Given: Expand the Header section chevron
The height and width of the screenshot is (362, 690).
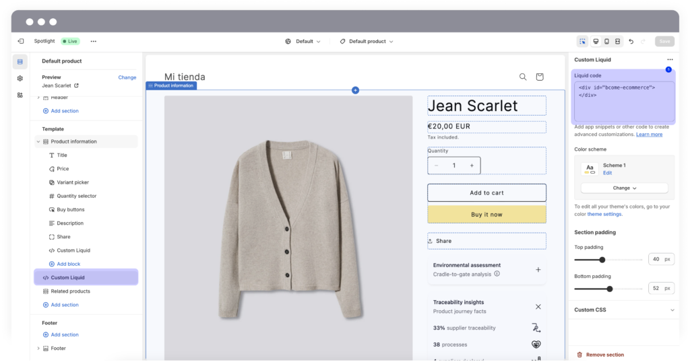Looking at the screenshot, I should (x=38, y=98).
